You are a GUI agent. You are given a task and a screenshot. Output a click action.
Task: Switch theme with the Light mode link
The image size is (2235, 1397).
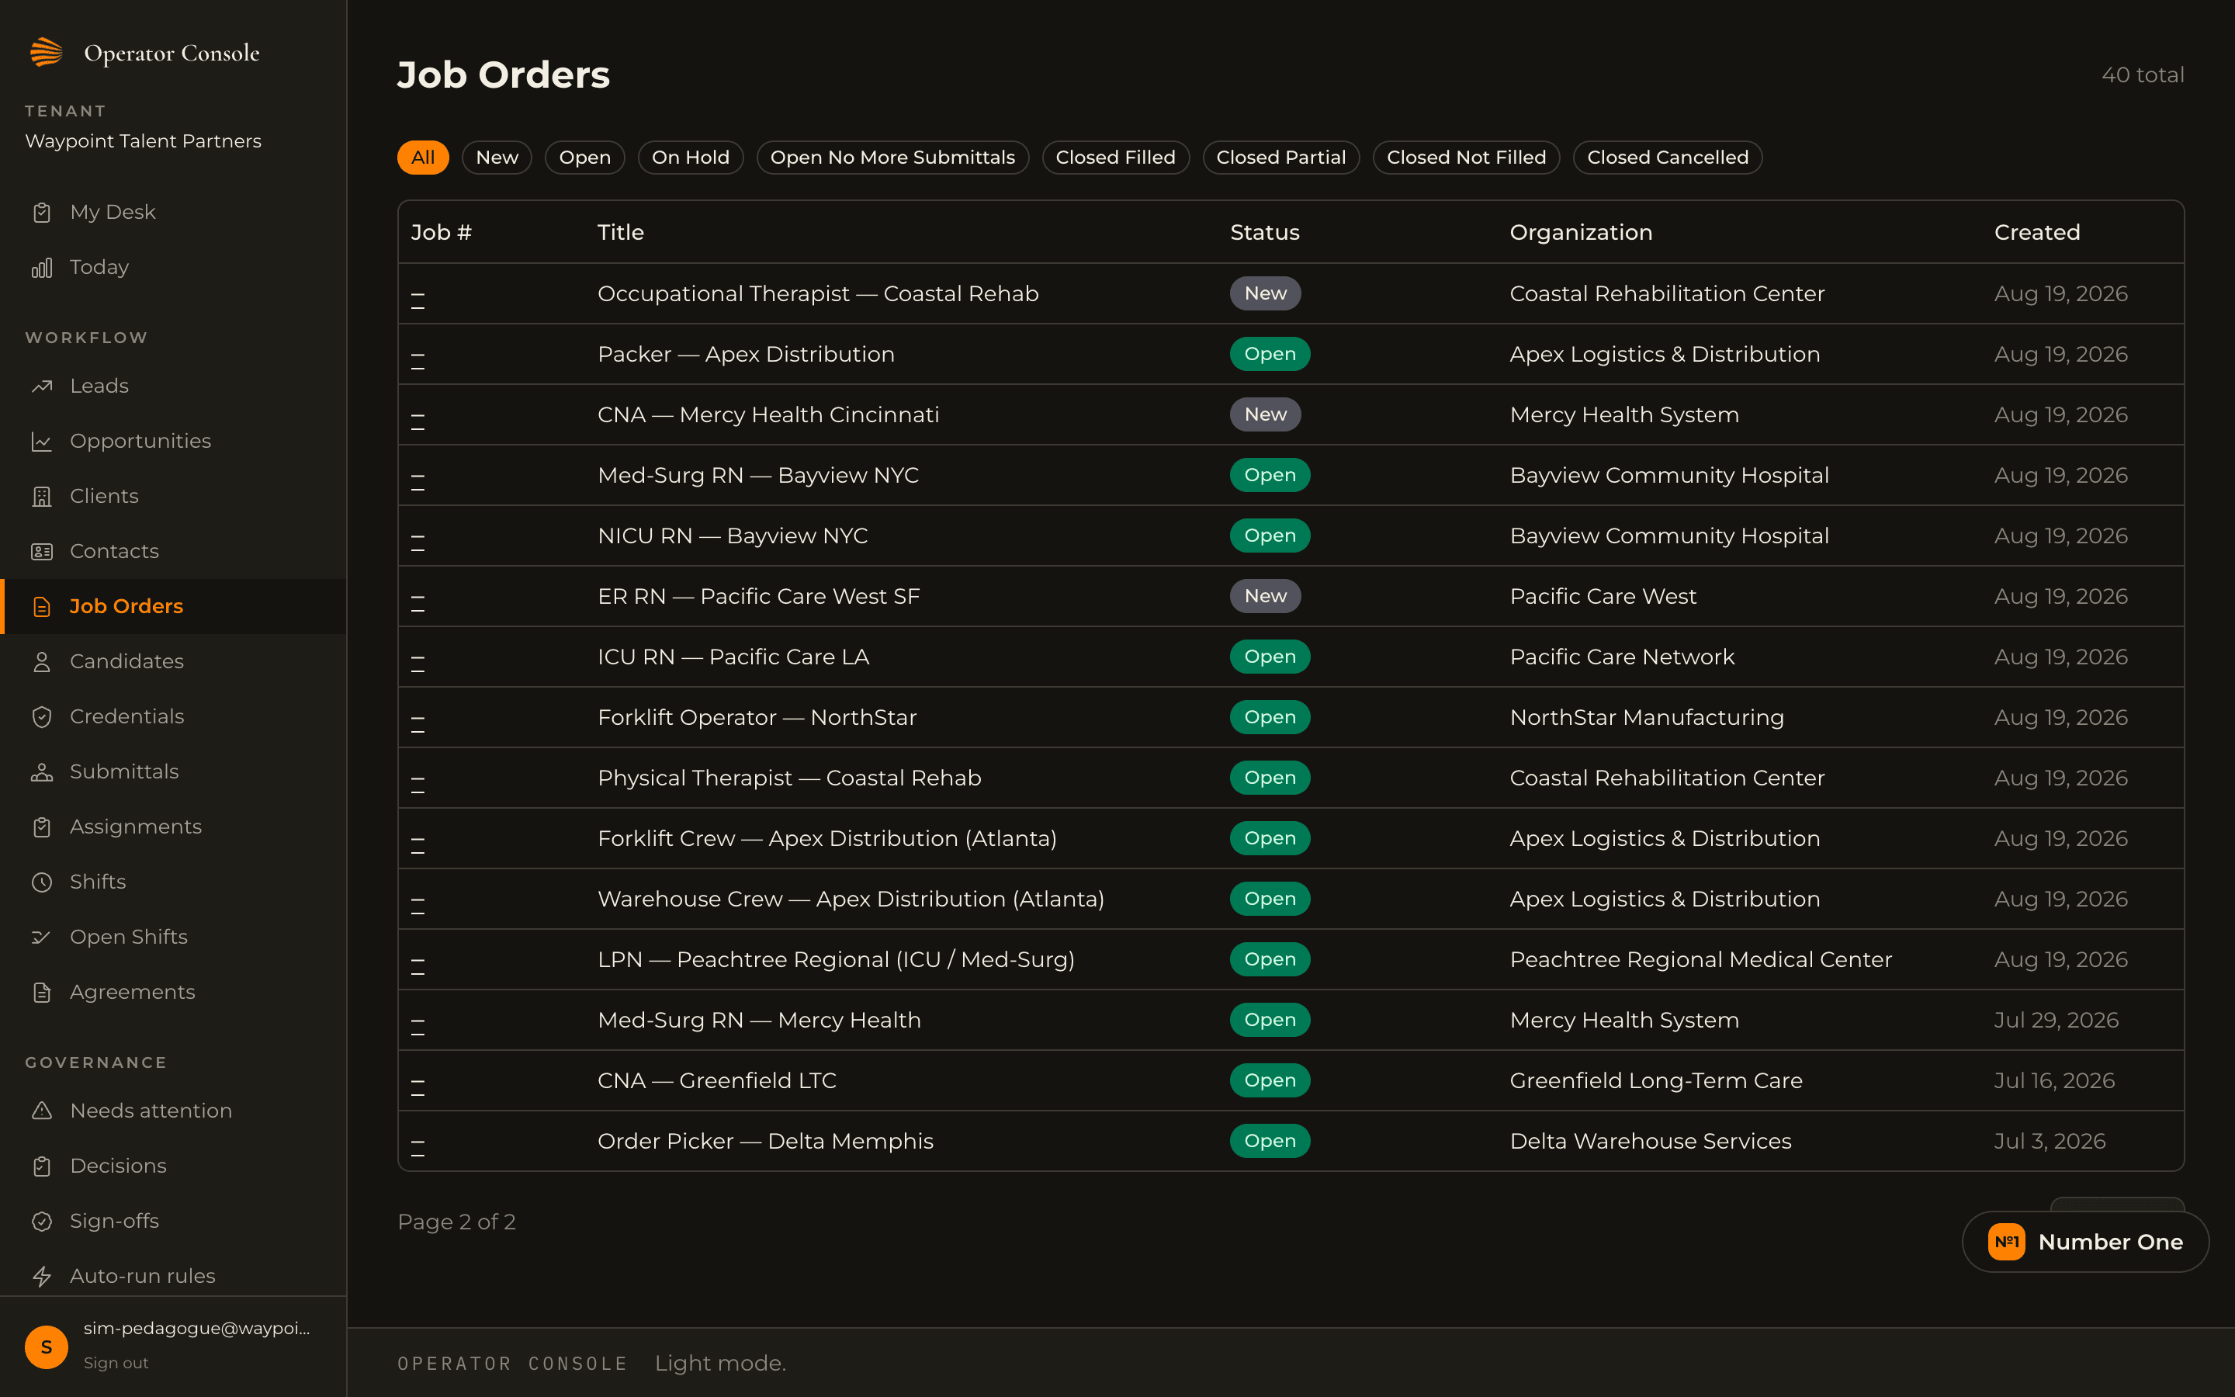720,1363
